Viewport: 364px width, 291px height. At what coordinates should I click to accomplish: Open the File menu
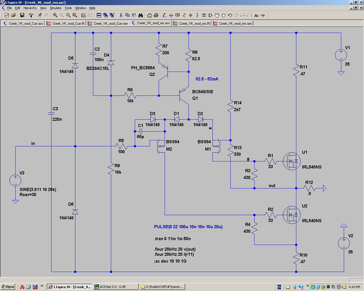(9, 8)
